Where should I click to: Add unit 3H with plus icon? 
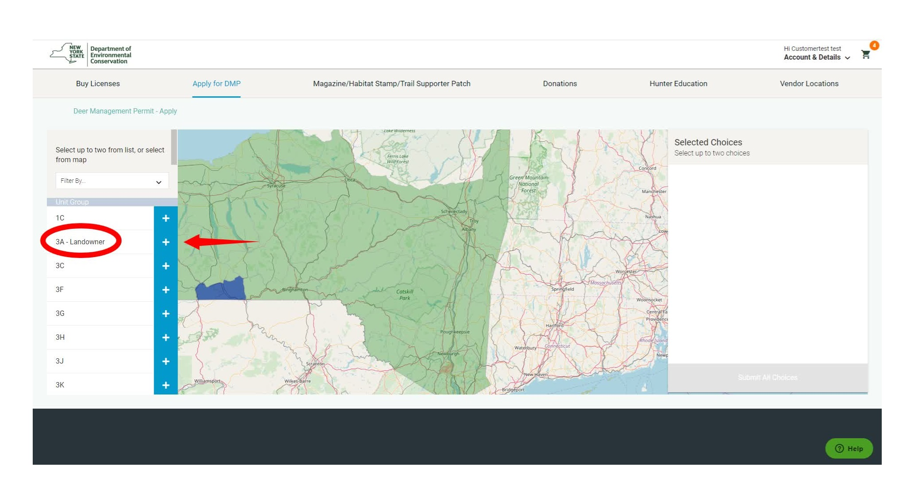[166, 338]
